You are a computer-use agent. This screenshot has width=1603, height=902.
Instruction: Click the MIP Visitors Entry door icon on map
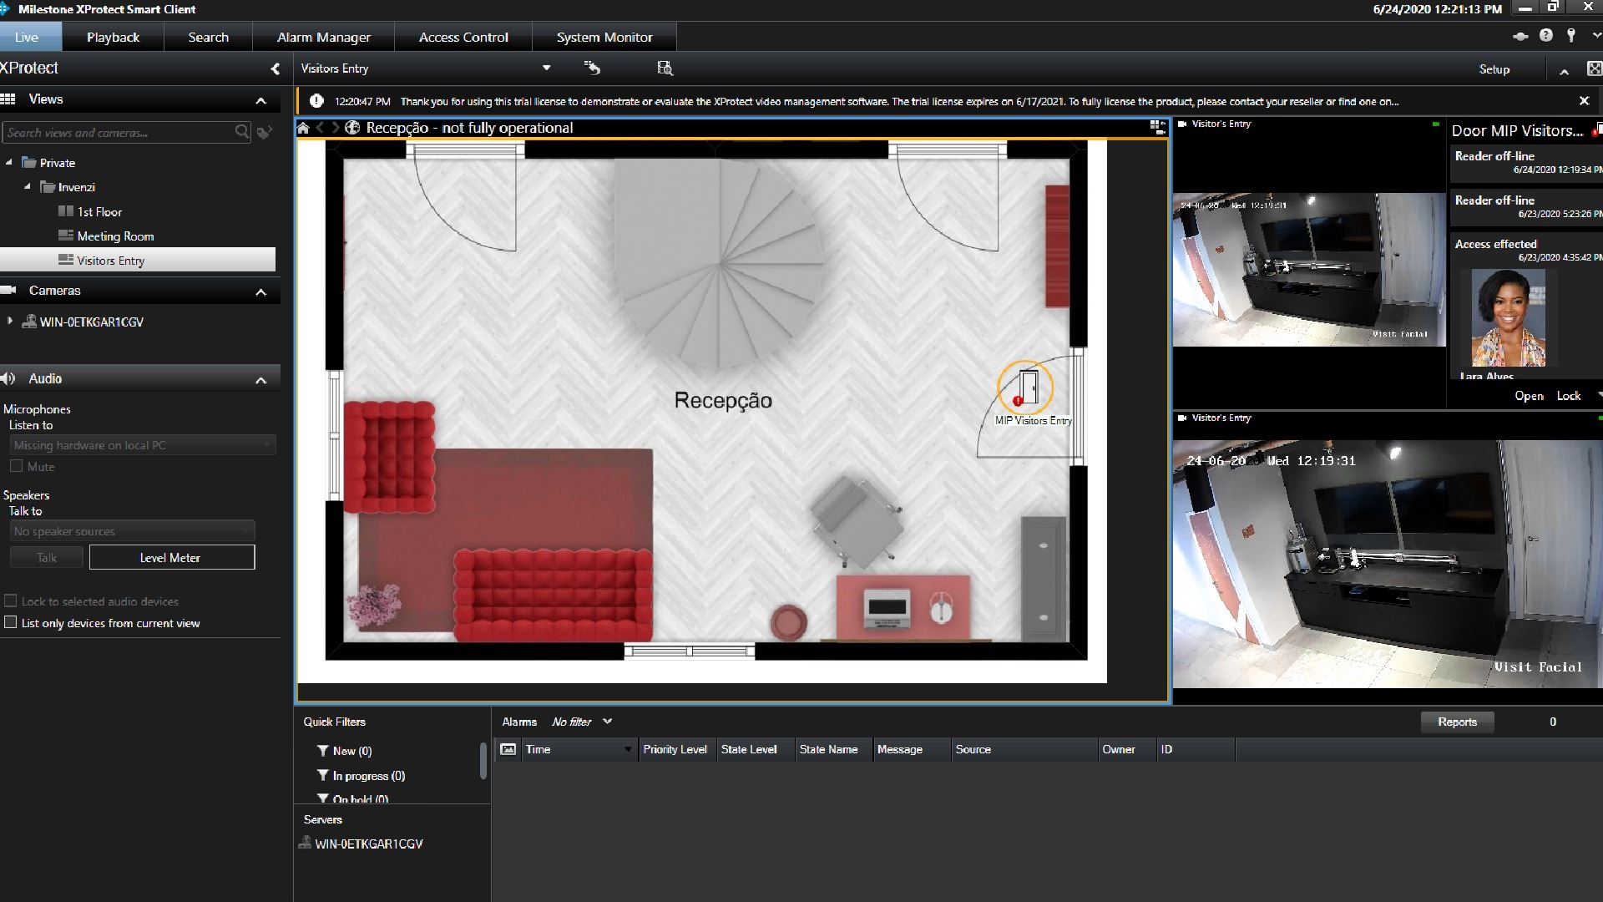(x=1028, y=388)
